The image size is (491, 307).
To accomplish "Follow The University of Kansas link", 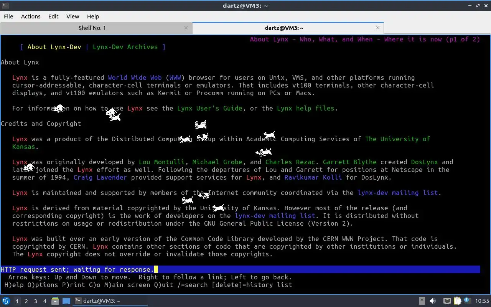I will tap(397, 139).
